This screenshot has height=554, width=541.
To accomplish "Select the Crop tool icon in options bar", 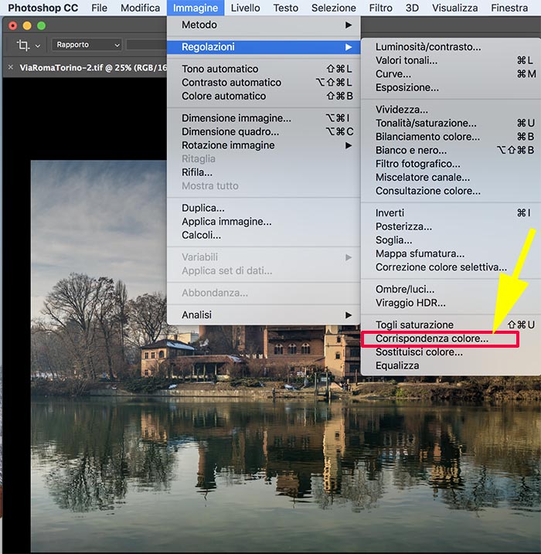I will click(23, 45).
